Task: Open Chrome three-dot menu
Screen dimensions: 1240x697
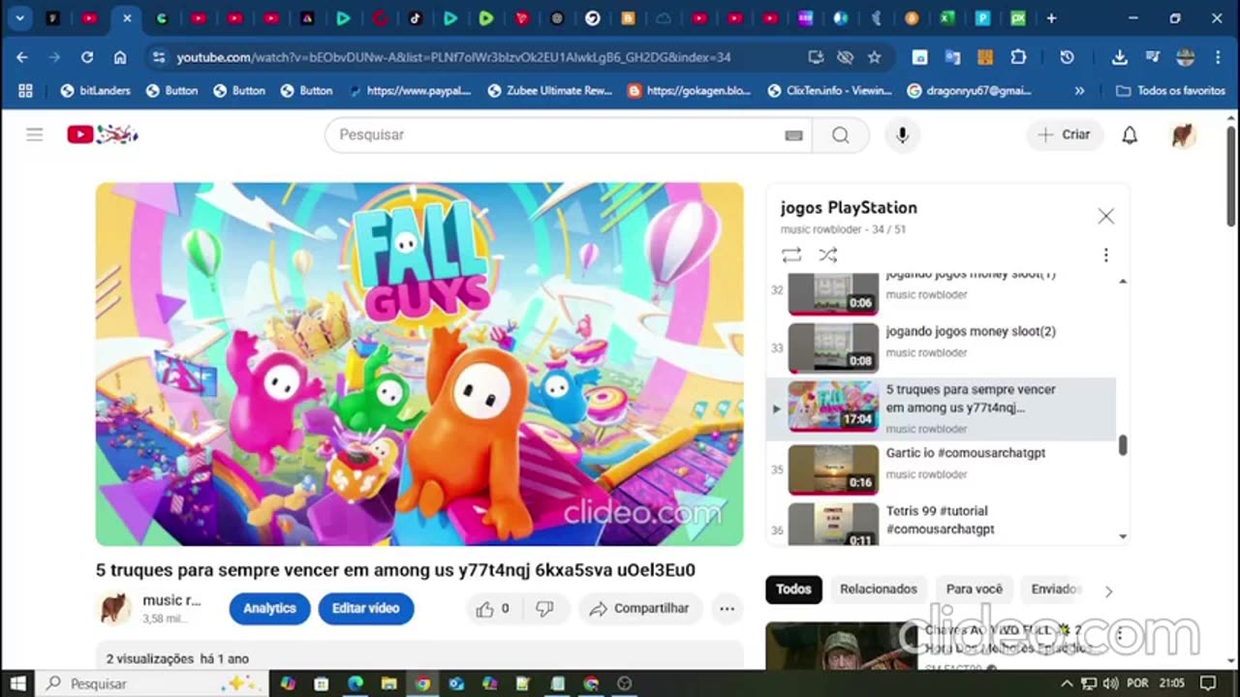Action: (1217, 57)
